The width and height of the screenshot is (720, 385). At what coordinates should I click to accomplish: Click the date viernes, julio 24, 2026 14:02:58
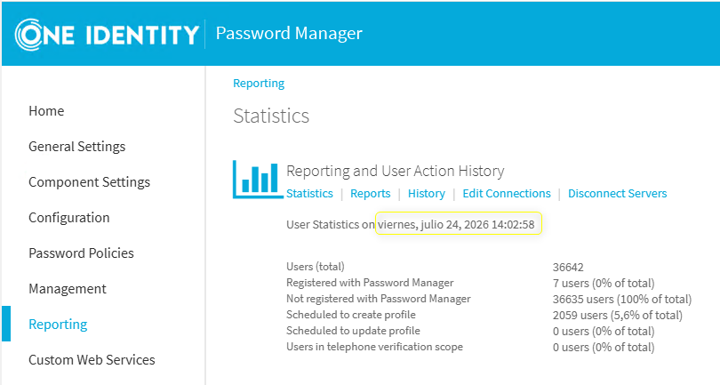[x=456, y=225]
